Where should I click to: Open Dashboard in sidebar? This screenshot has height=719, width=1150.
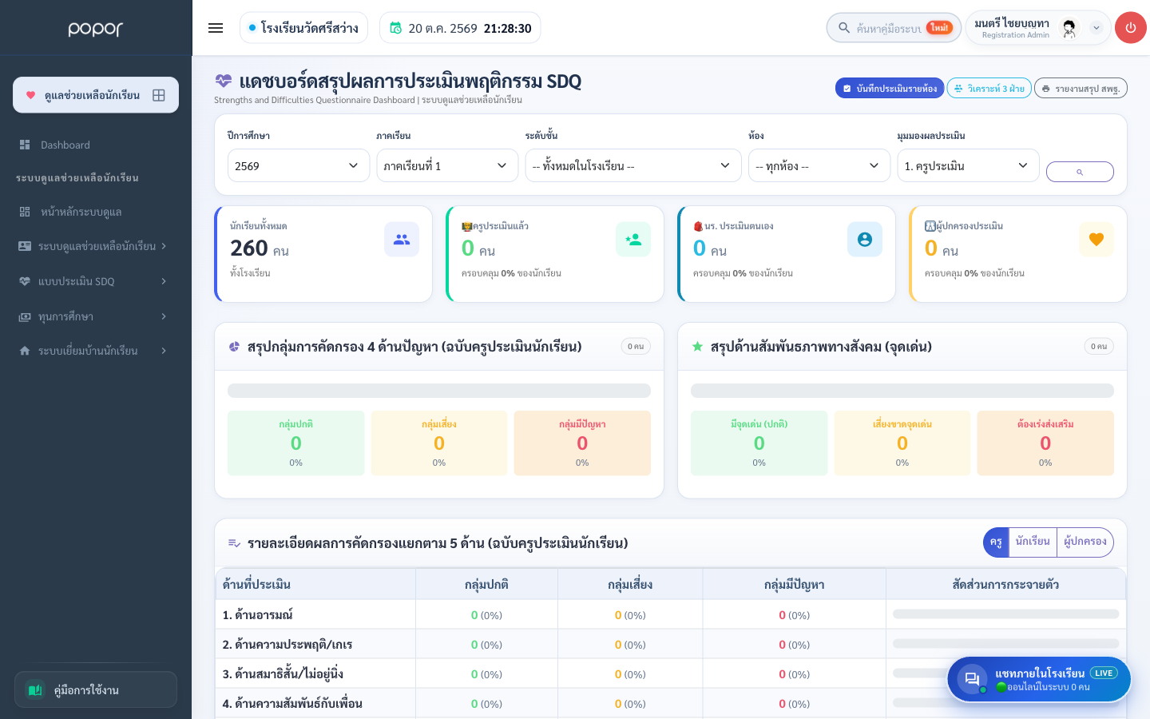tap(96, 145)
